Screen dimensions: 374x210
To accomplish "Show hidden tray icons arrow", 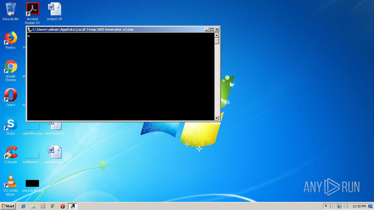I will point(326,206).
